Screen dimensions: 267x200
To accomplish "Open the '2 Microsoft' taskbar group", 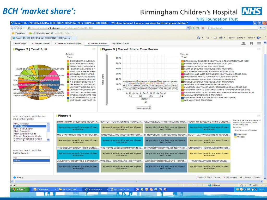I will [44, 189].
